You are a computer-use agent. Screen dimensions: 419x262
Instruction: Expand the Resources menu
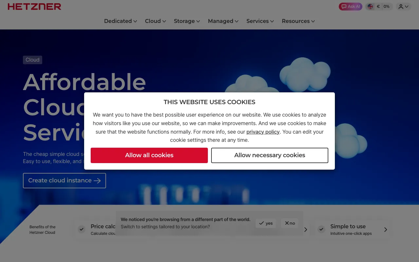point(298,21)
